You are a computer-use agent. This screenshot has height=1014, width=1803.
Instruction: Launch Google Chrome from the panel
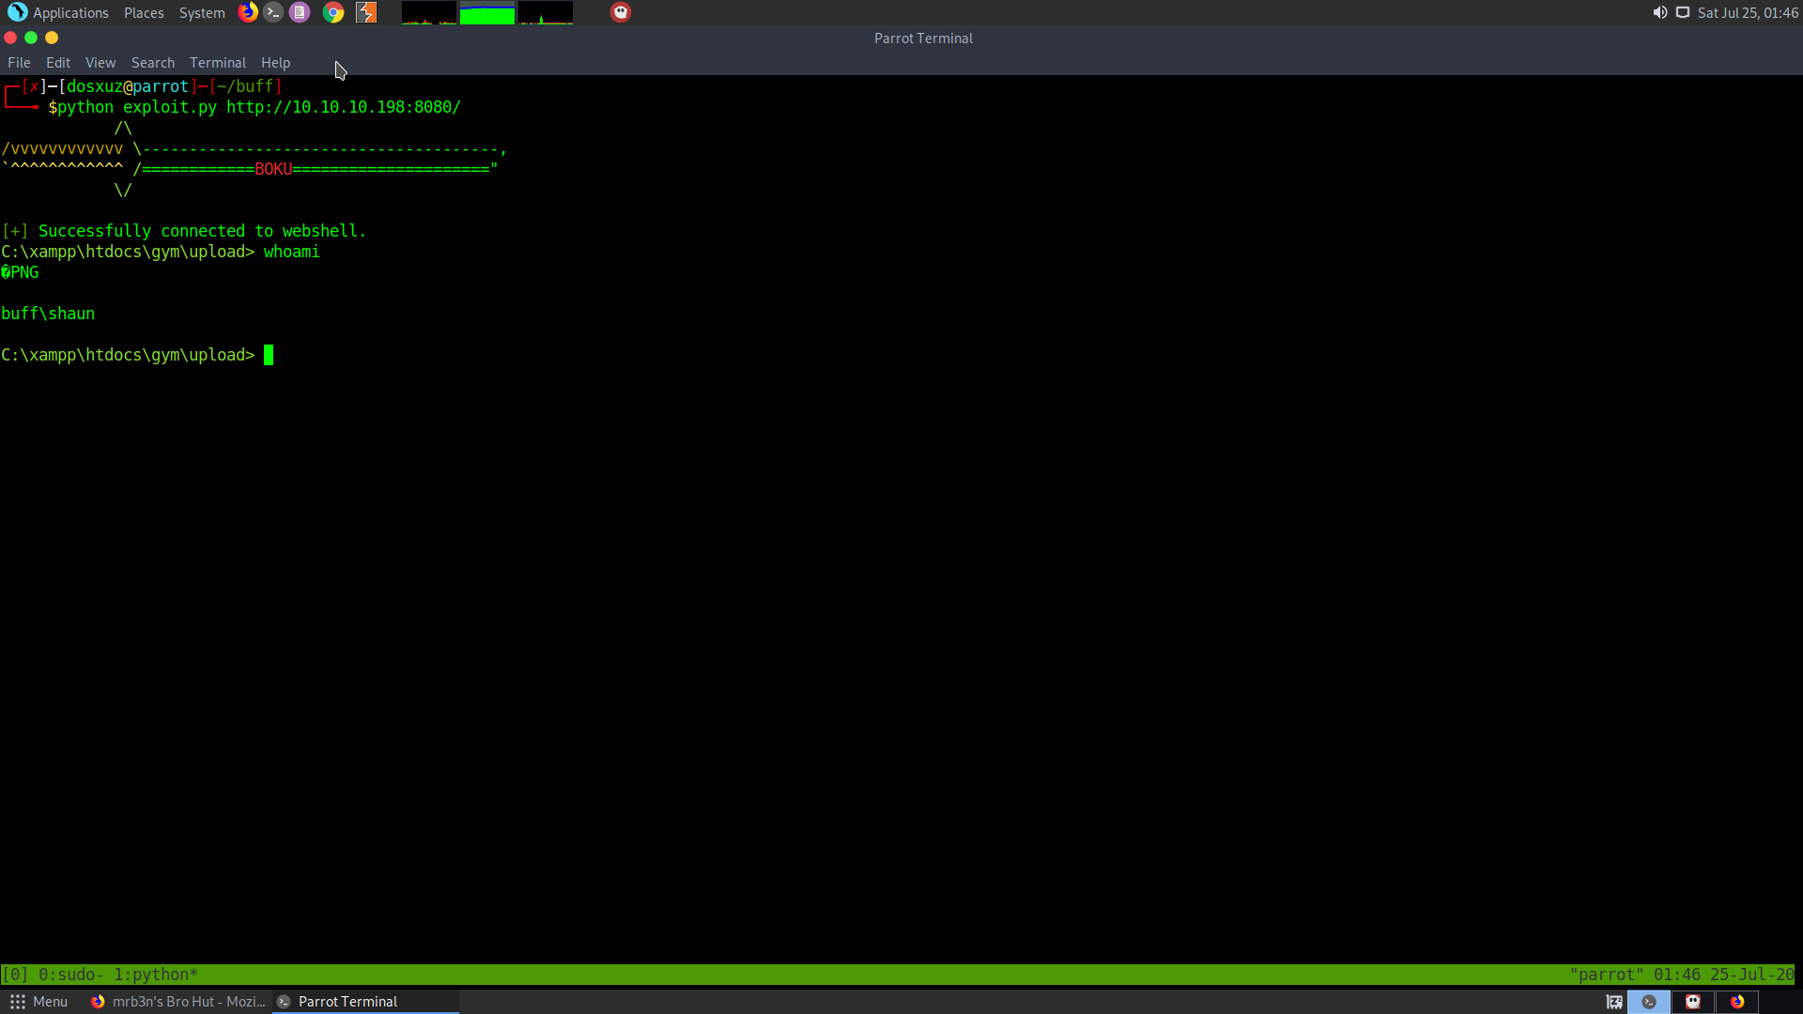tap(333, 12)
